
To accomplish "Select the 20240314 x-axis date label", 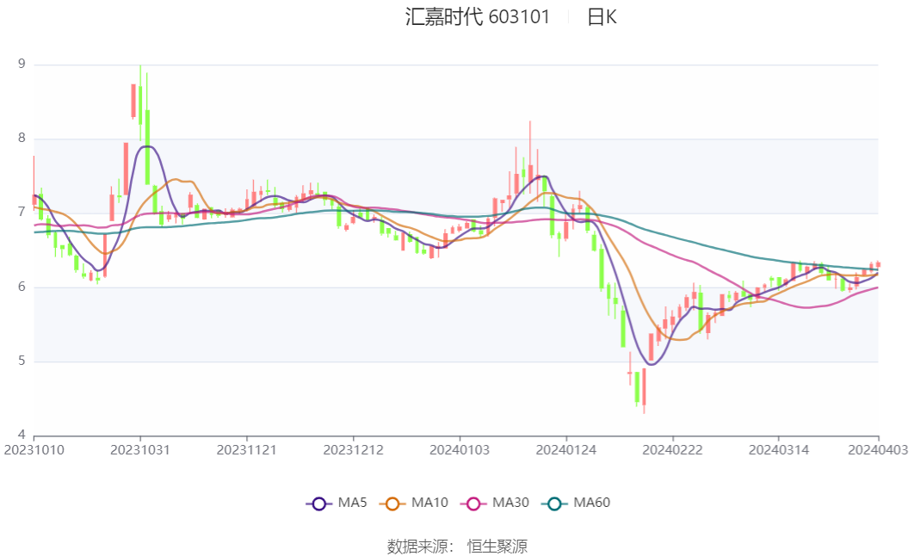I will pos(779,450).
